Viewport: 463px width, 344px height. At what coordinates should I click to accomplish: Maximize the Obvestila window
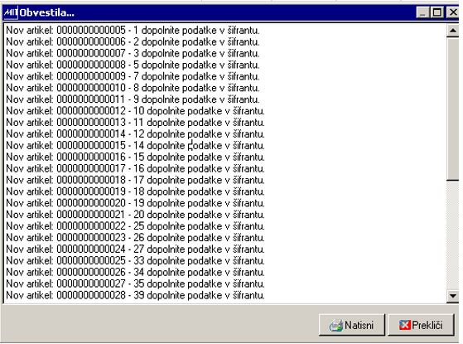tap(437, 12)
